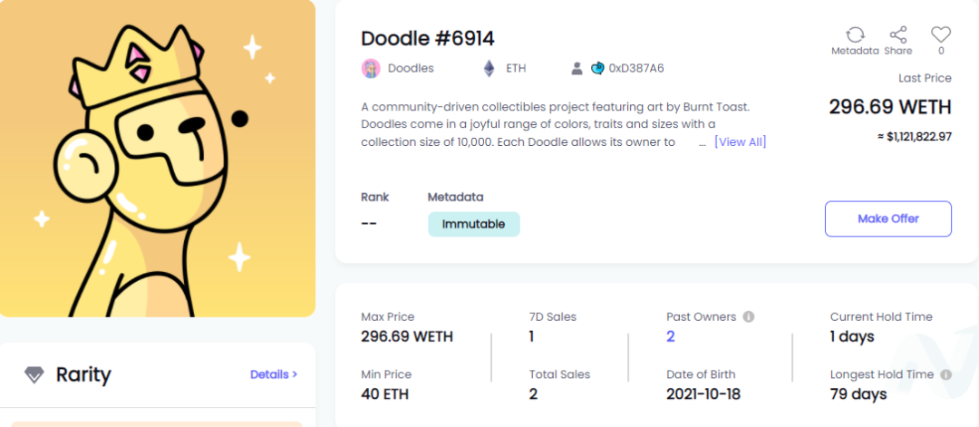Image resolution: width=979 pixels, height=427 pixels.
Task: Like with the heart icon
Action: [x=940, y=34]
